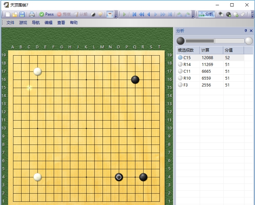
Task: Expand first toolbar overflow arrow
Action: click(116, 16)
